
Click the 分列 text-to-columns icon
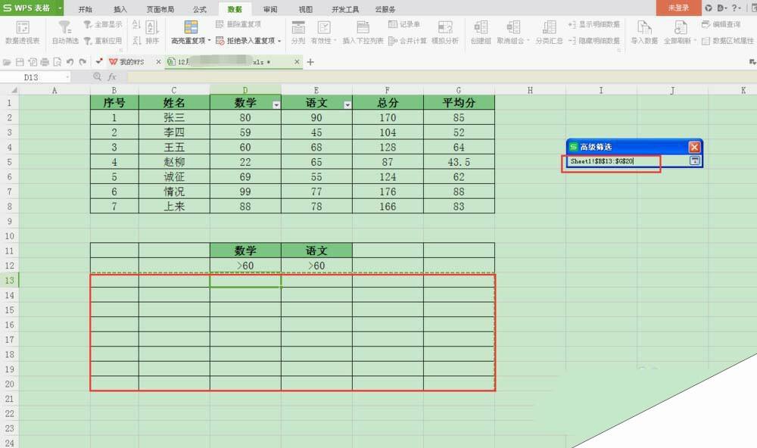298,27
